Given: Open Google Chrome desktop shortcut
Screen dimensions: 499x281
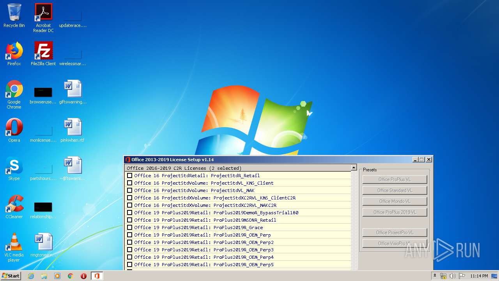Looking at the screenshot, I should [x=14, y=94].
